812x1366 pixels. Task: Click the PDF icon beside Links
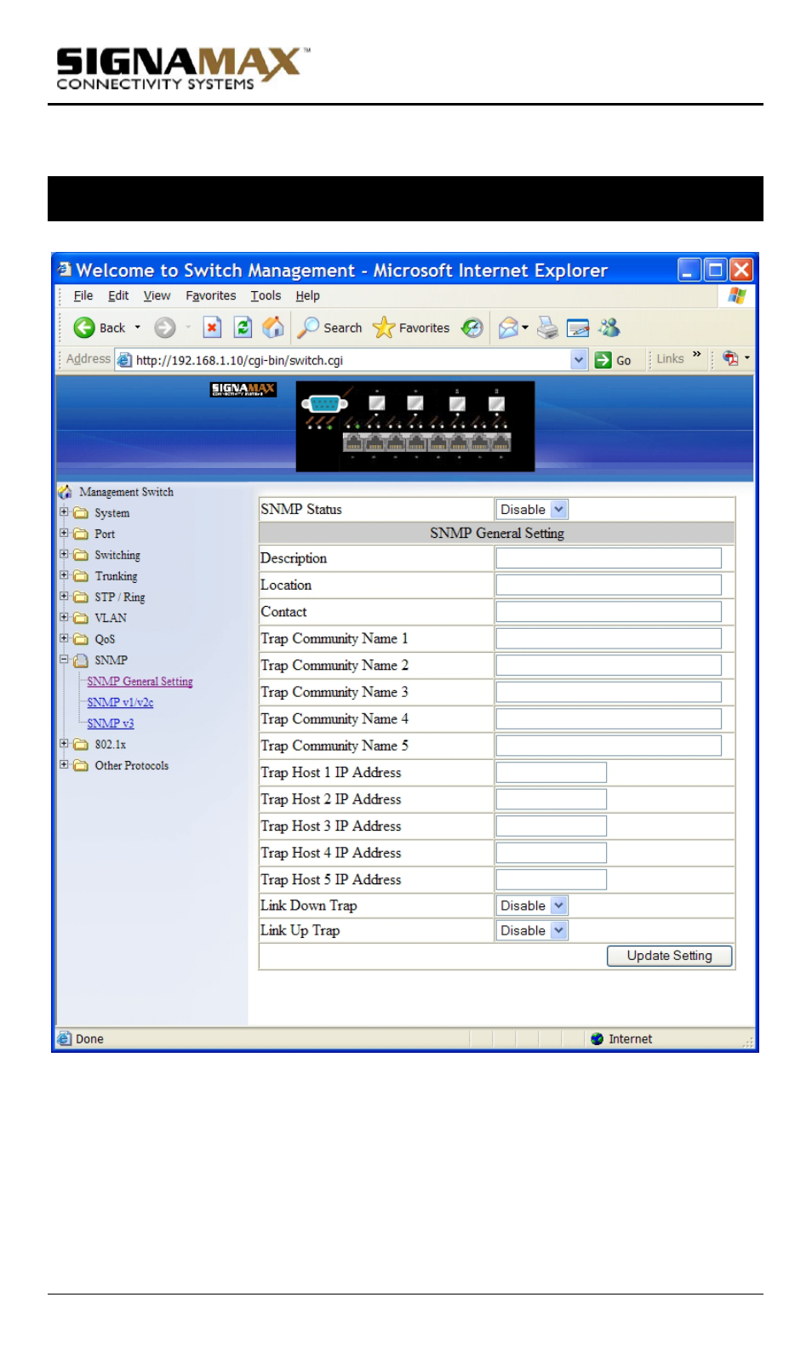click(x=730, y=358)
